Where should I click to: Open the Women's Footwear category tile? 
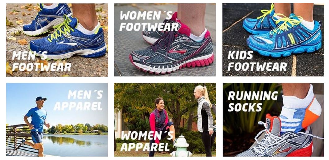click(165, 40)
